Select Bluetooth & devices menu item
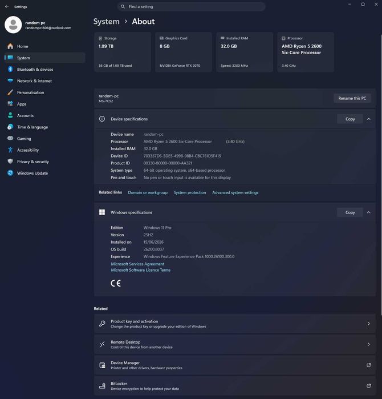 45,69
